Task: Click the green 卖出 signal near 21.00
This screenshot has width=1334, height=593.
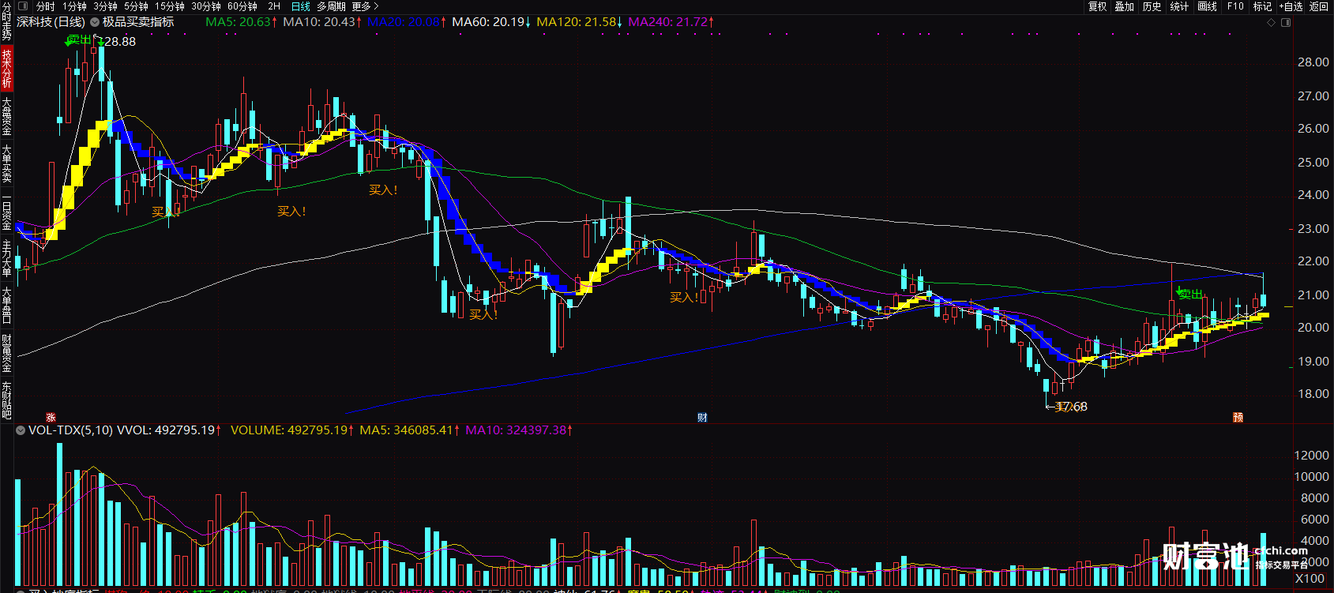Action: 1190,294
